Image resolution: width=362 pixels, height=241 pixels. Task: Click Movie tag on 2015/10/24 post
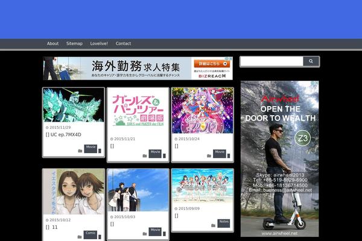click(220, 154)
